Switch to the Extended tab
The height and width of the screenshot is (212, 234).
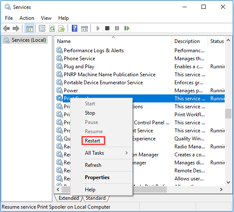(69, 198)
